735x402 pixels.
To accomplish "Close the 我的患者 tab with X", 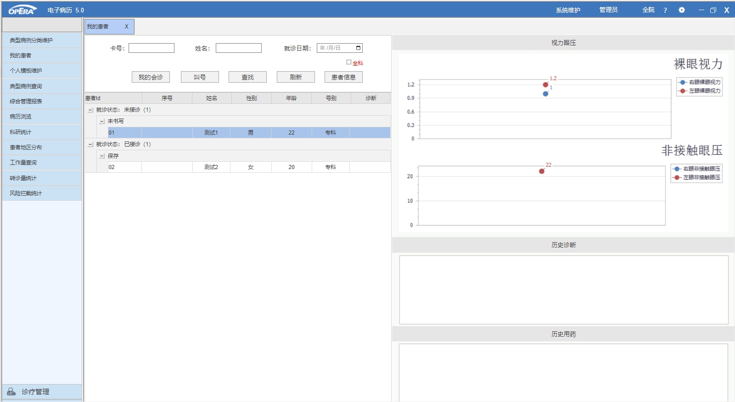I will pos(127,27).
